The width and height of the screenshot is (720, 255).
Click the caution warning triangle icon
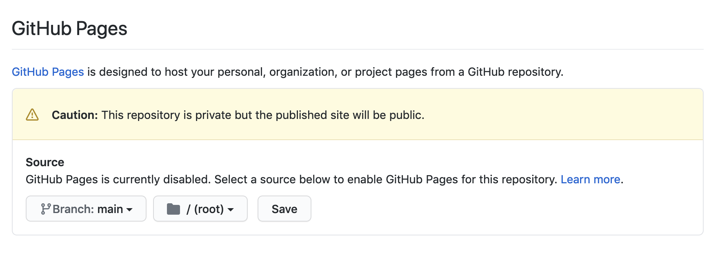coord(32,115)
